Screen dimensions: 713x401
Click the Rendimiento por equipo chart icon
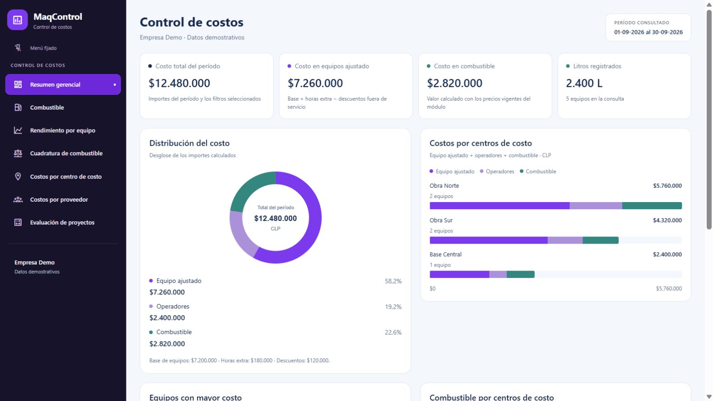18,130
